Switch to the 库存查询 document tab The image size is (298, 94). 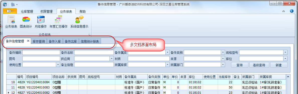pyautogui.click(x=39, y=41)
